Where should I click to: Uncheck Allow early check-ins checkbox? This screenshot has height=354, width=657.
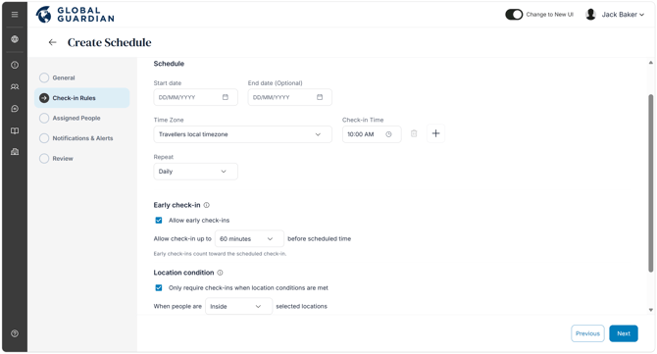click(x=159, y=221)
